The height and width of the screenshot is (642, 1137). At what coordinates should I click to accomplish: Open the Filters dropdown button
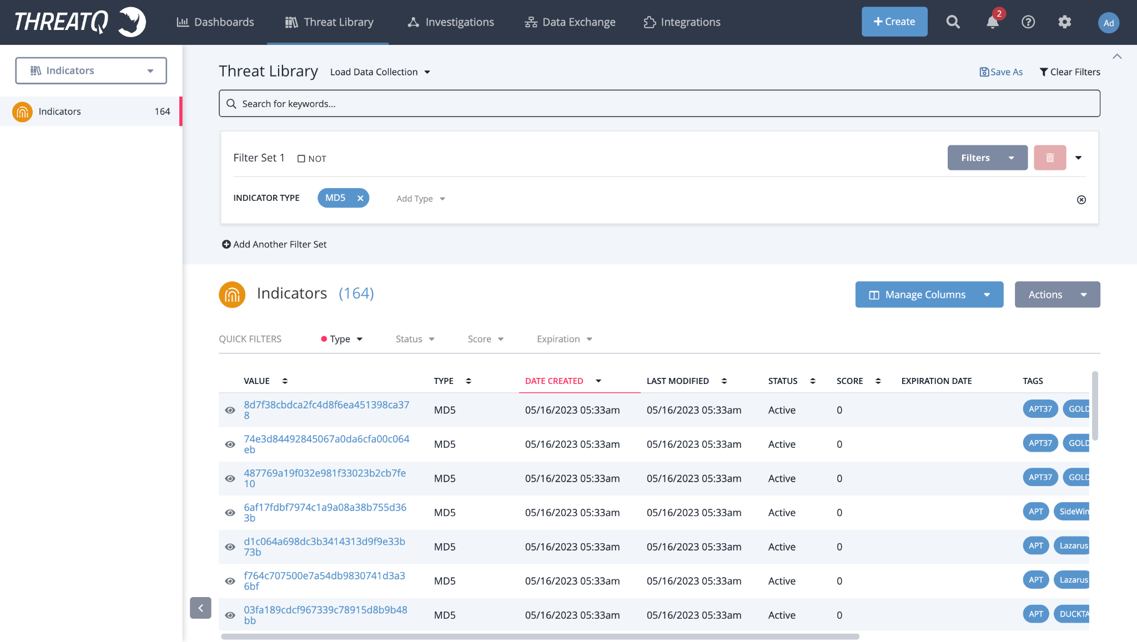coord(987,158)
